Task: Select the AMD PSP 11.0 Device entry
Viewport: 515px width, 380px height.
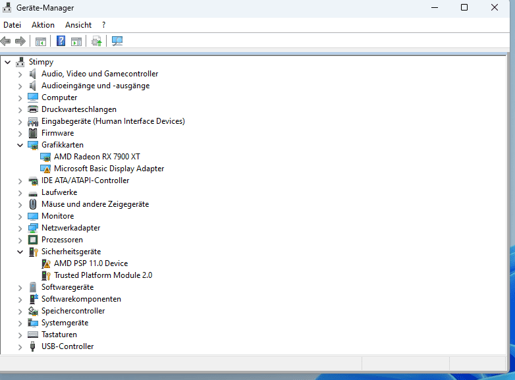Action: coord(91,263)
